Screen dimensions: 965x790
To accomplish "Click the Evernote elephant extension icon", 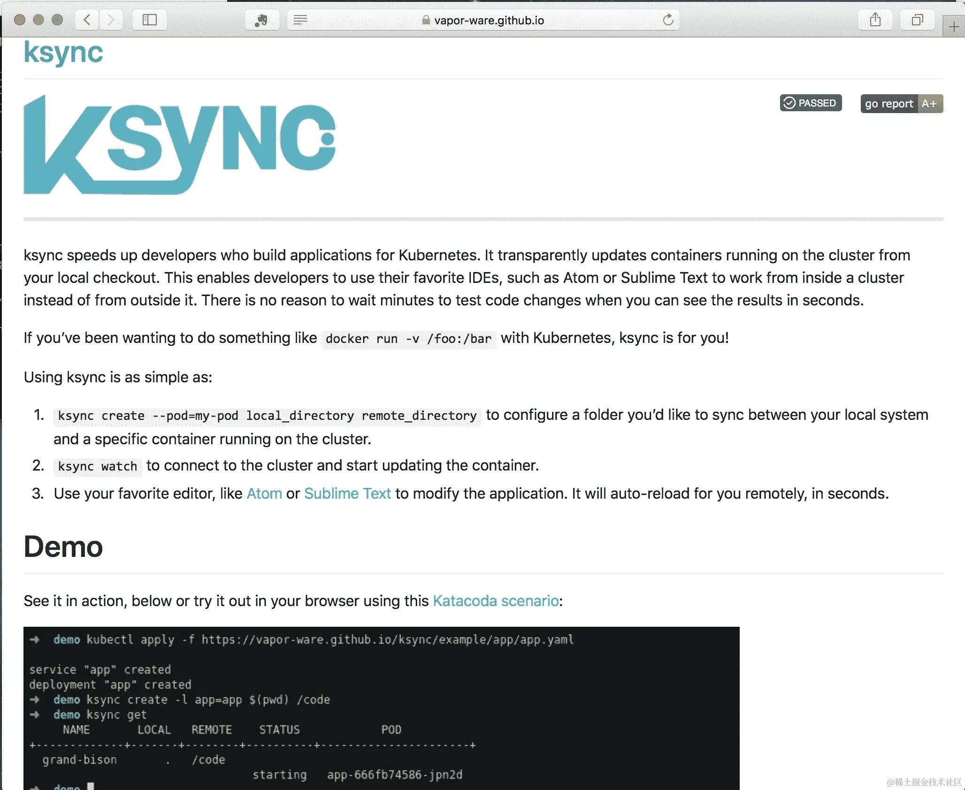I will tap(261, 20).
